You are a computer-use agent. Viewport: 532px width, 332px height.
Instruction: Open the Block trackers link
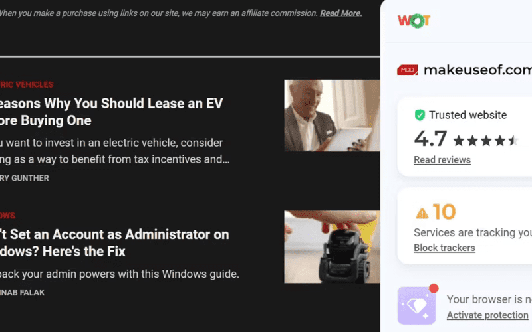click(444, 248)
